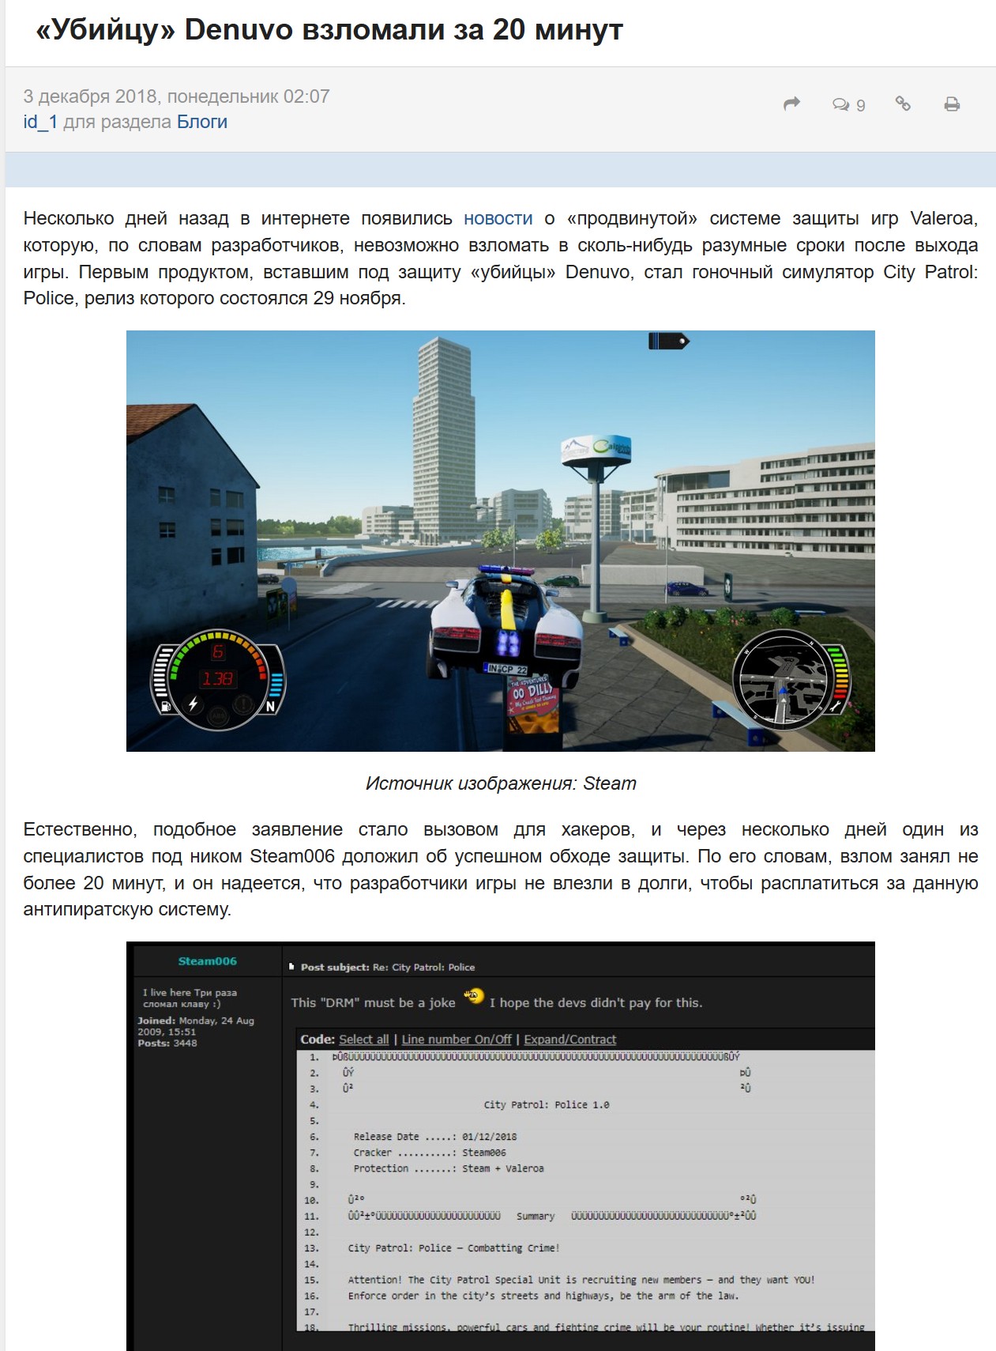The width and height of the screenshot is (996, 1351).
Task: Click the small icon before Post subject
Action: click(291, 967)
